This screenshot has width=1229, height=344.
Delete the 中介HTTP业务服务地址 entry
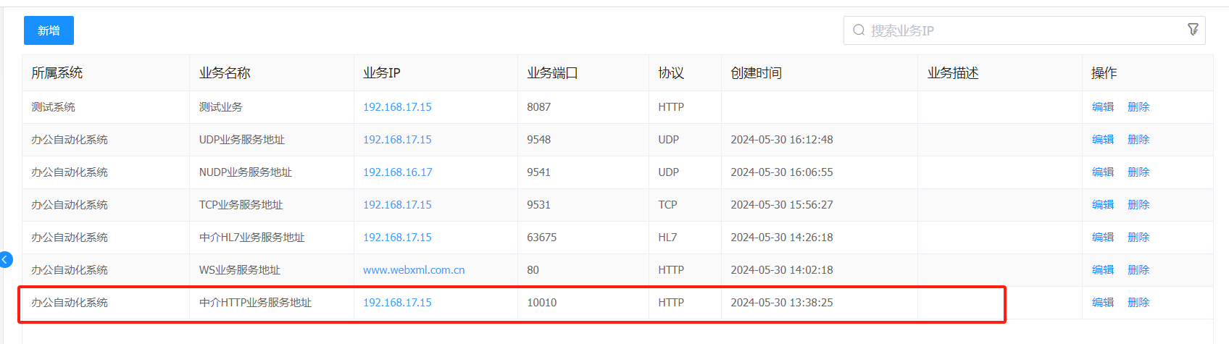(1138, 303)
